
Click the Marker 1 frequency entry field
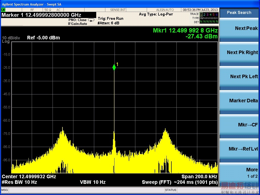pyautogui.click(x=42, y=15)
